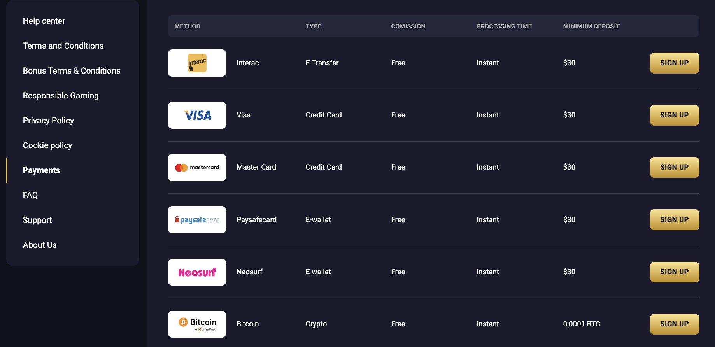Image resolution: width=715 pixels, height=347 pixels.
Task: Click the Mastercard logo
Action: (197, 167)
